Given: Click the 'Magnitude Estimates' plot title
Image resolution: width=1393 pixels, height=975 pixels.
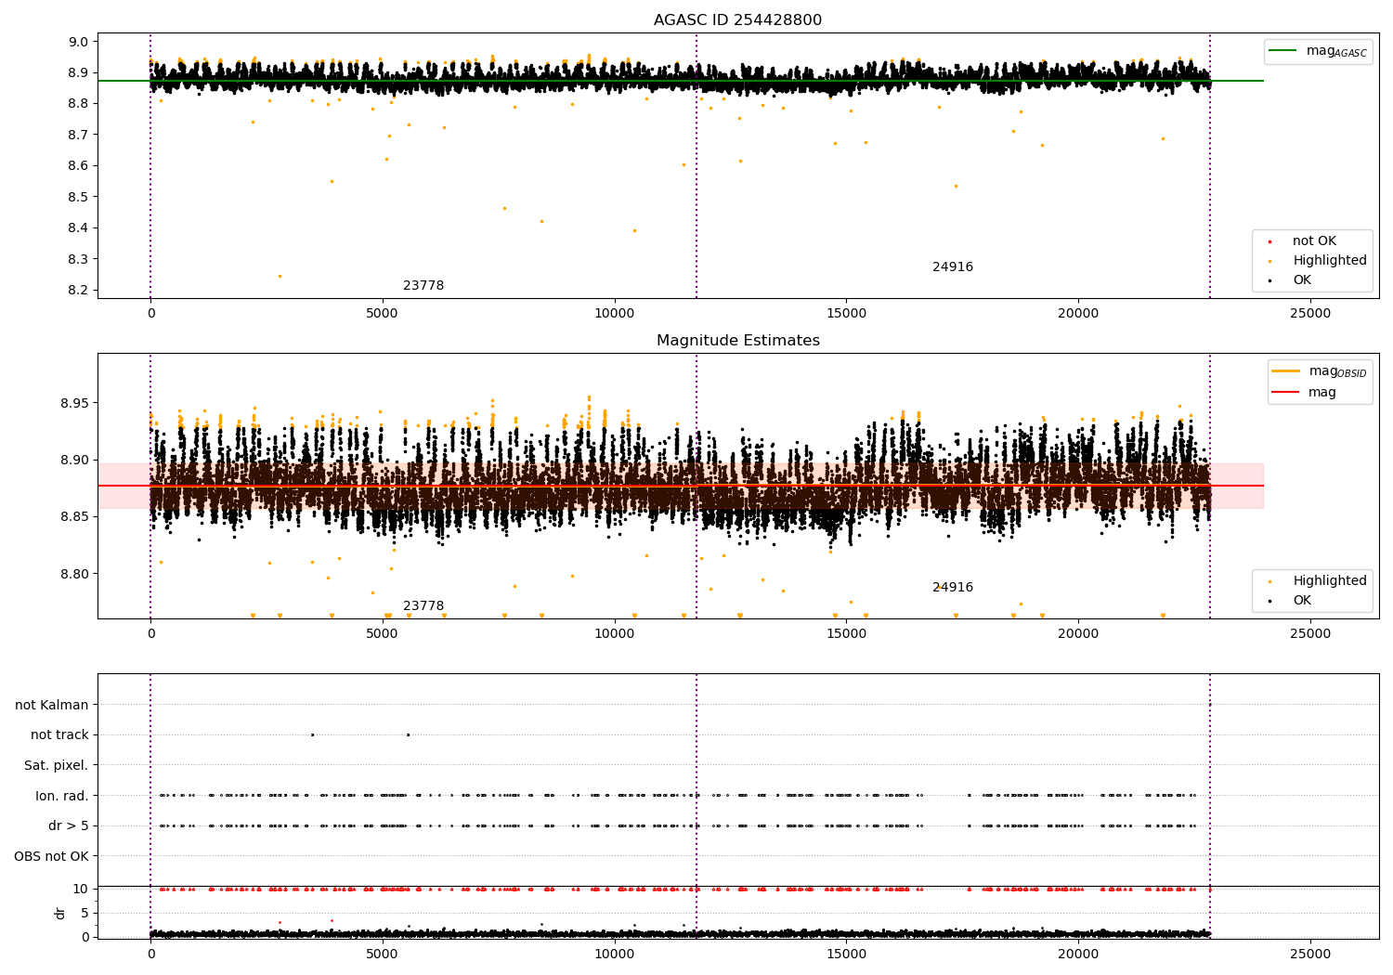Looking at the screenshot, I should [737, 341].
